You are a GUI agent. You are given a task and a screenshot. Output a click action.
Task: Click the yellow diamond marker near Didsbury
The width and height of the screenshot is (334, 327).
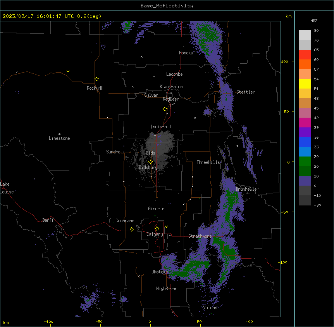pyautogui.click(x=151, y=162)
